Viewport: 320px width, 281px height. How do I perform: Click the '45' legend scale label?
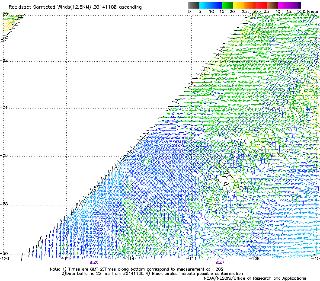(x=288, y=12)
